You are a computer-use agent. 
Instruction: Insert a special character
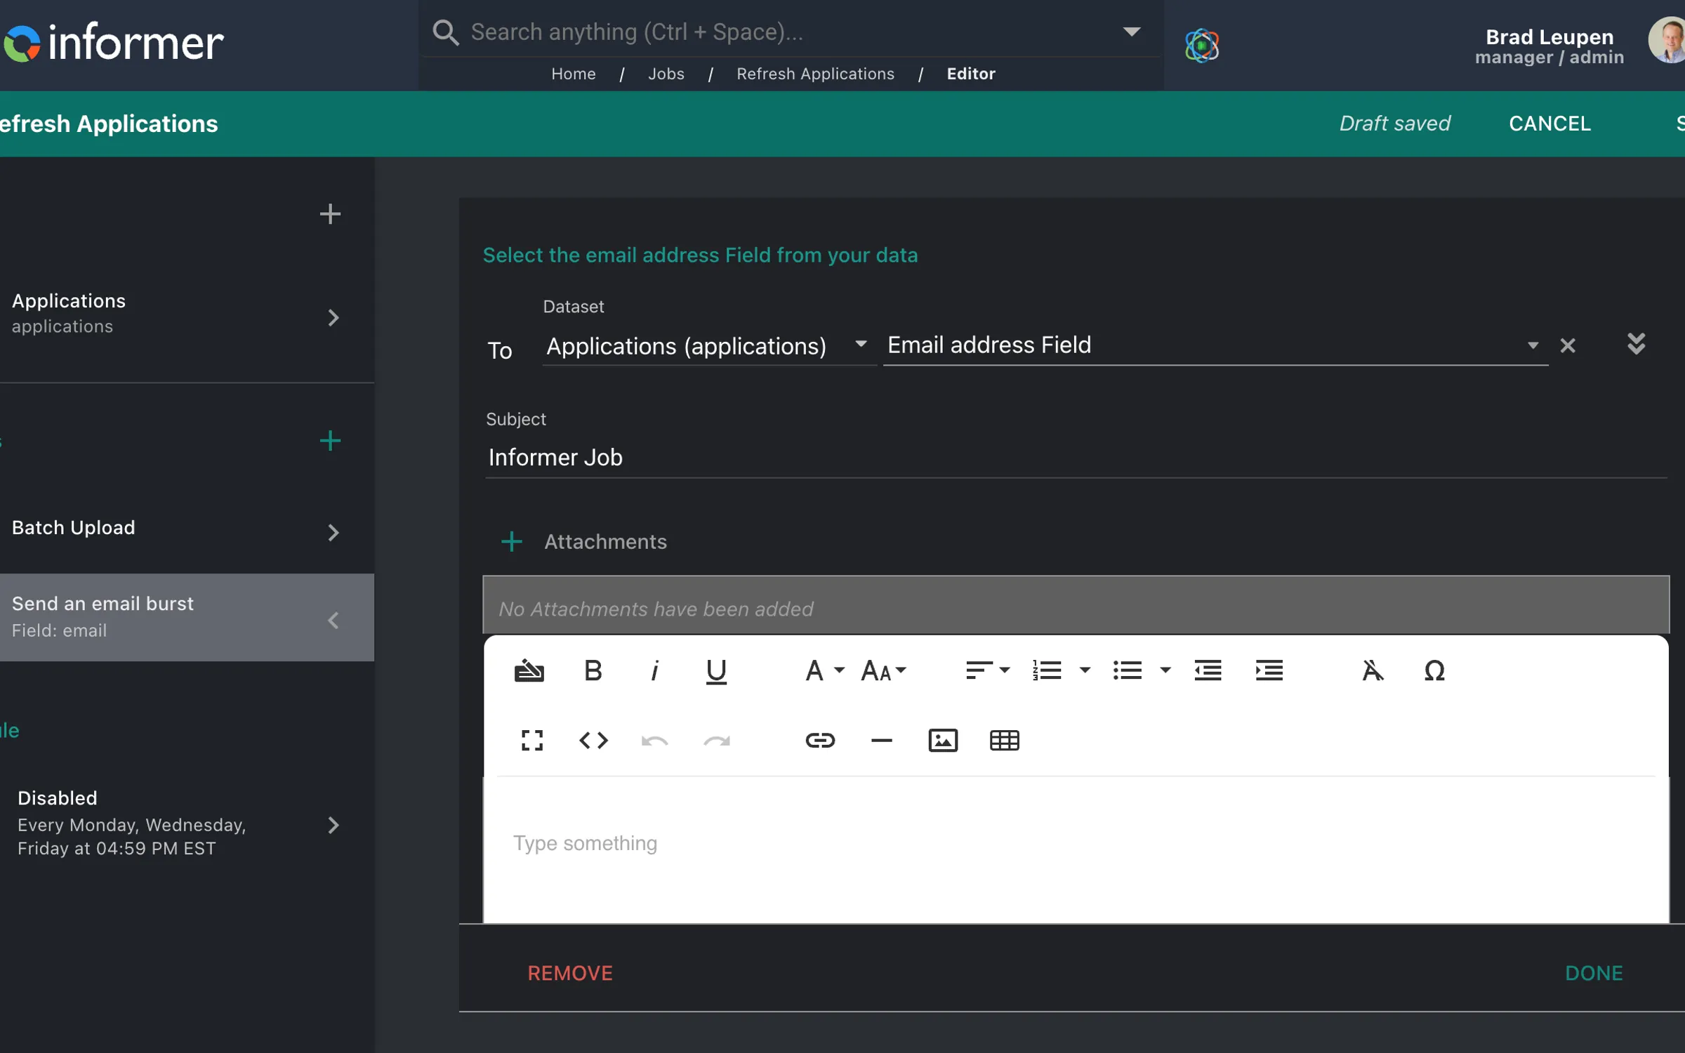1434,670
